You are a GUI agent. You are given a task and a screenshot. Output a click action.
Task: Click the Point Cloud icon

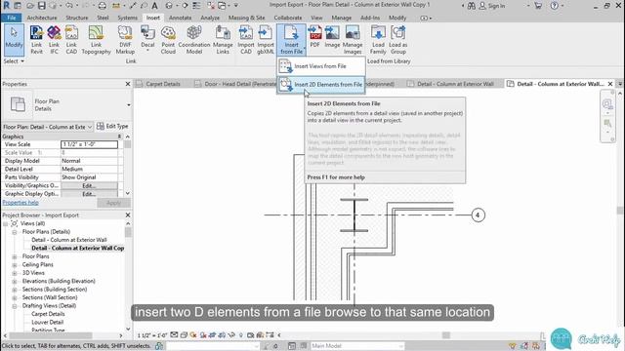tap(168, 40)
